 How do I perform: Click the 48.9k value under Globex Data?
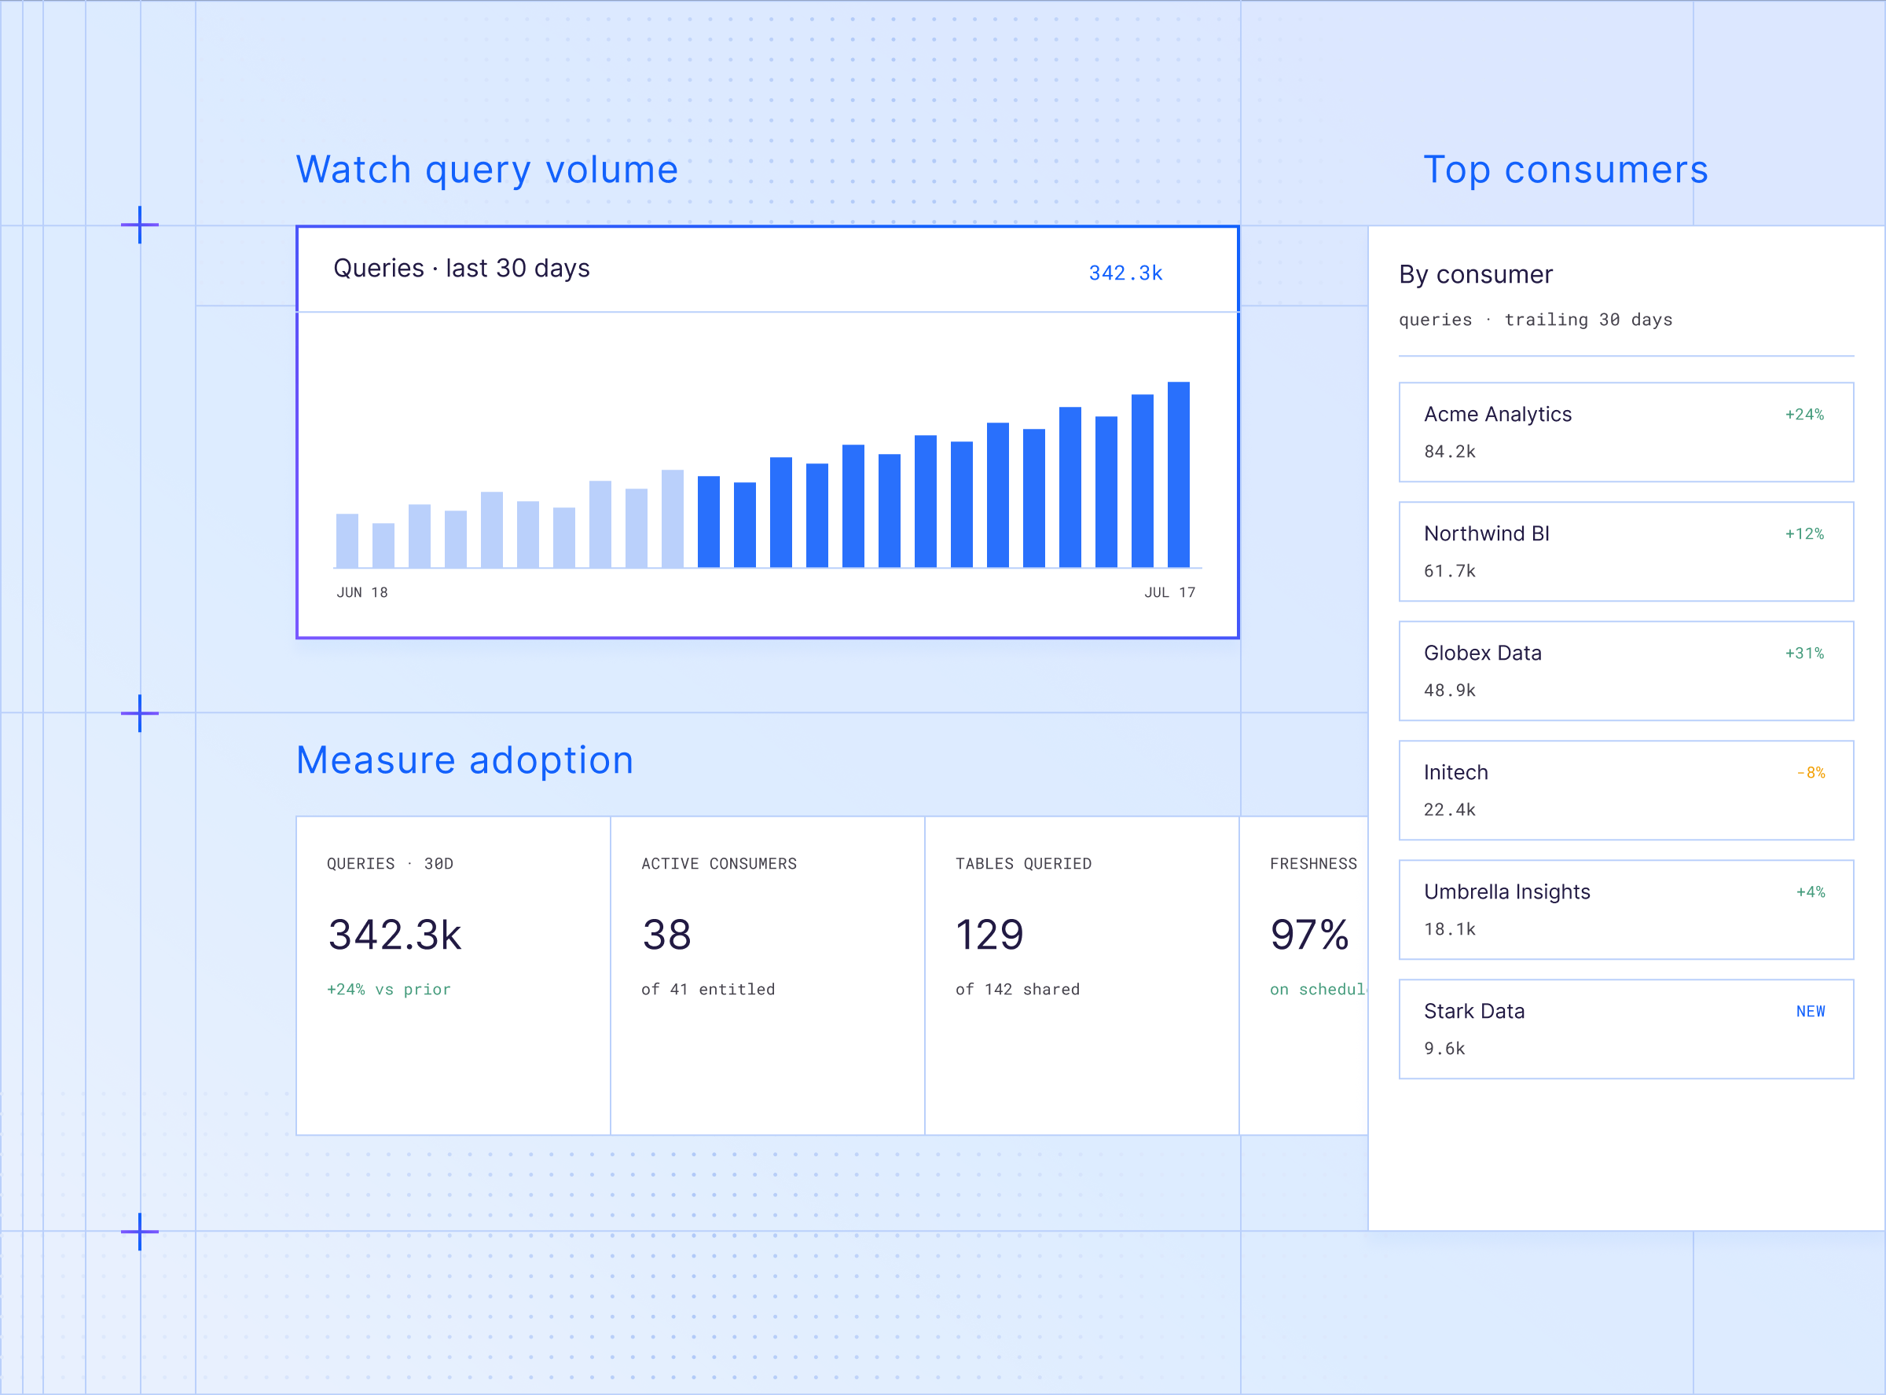1449,690
